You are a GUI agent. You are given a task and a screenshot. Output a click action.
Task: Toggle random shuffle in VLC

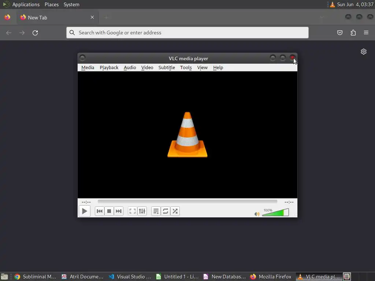[x=175, y=211]
